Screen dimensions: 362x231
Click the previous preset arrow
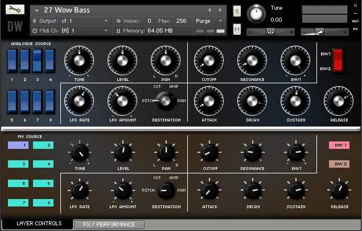(x=209, y=10)
